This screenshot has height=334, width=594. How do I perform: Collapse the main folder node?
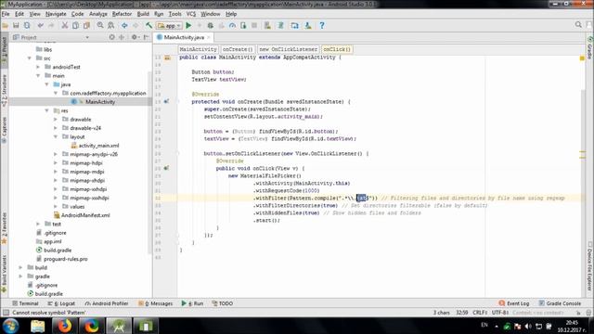38,75
